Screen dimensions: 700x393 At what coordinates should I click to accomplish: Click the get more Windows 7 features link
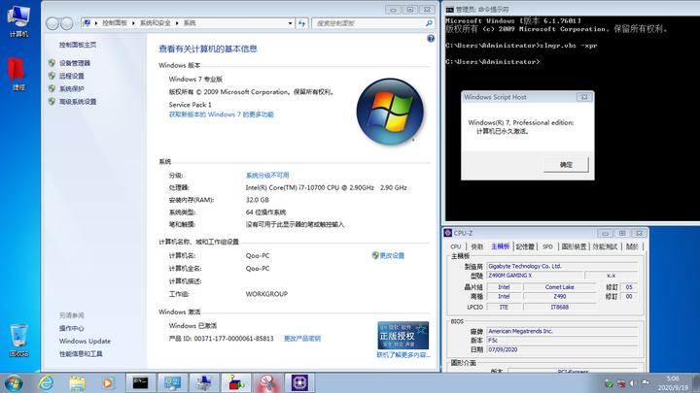point(221,115)
